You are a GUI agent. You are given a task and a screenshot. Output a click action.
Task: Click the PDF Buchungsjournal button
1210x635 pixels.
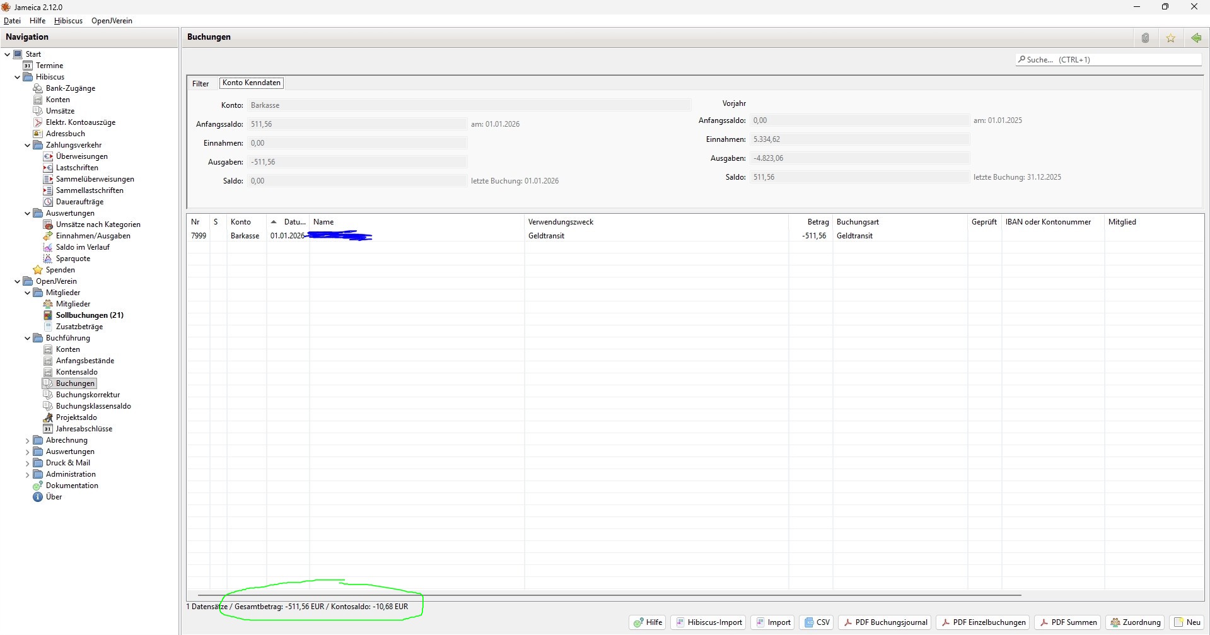885,622
